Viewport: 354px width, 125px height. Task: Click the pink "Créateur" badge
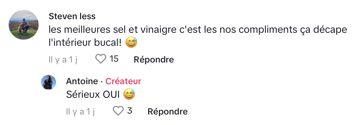[x=123, y=81]
